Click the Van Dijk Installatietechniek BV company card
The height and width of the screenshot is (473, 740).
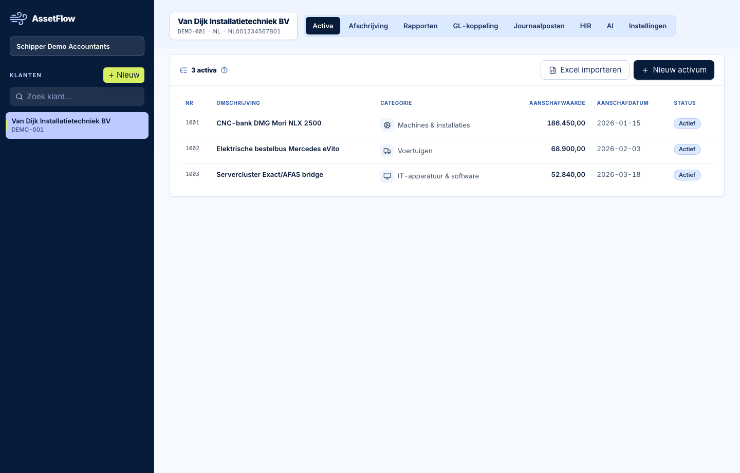click(x=233, y=26)
